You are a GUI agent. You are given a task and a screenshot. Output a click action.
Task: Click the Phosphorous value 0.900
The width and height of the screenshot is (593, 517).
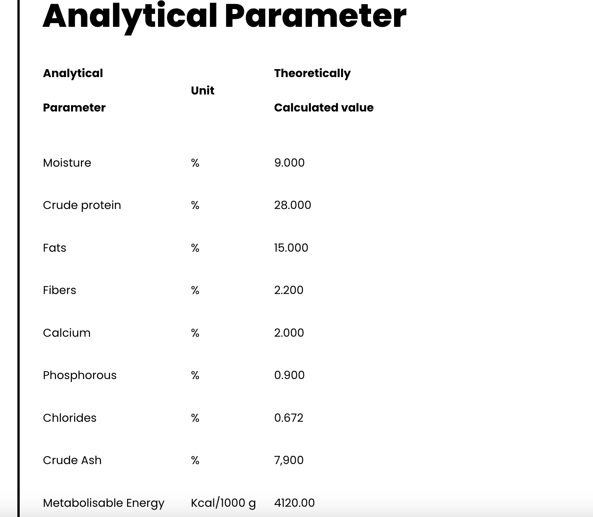tap(289, 375)
